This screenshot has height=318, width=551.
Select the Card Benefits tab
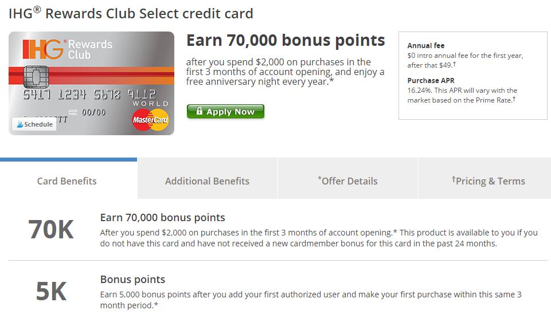[67, 181]
